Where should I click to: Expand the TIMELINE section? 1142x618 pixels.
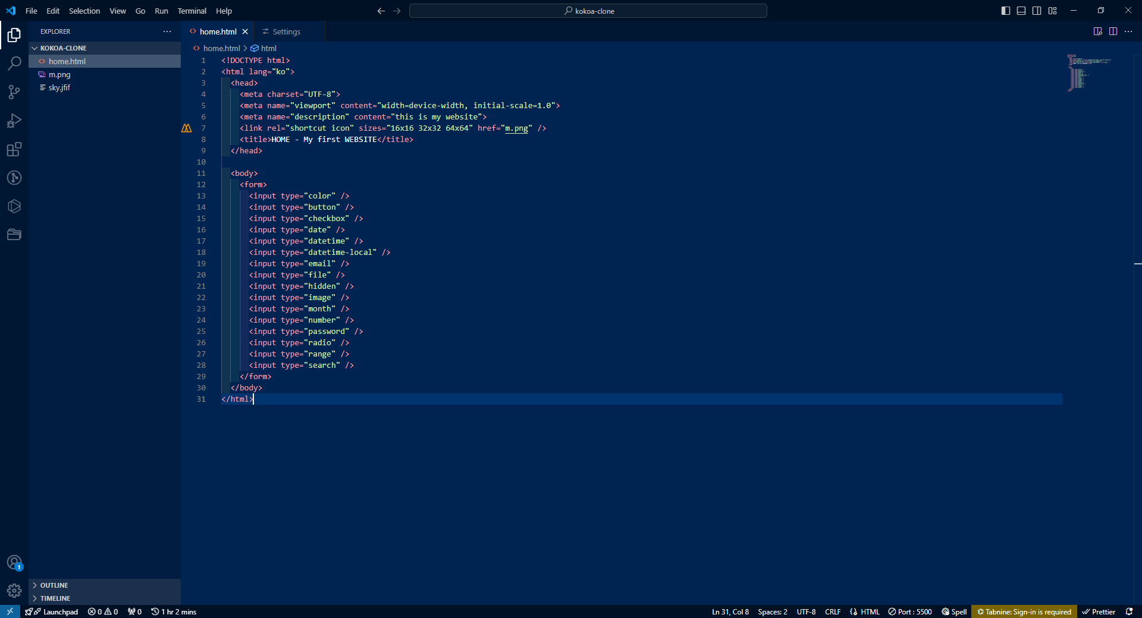click(105, 598)
